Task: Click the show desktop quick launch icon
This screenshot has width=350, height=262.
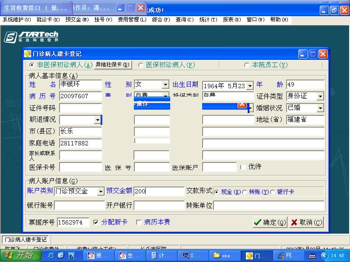Action: 71,255
